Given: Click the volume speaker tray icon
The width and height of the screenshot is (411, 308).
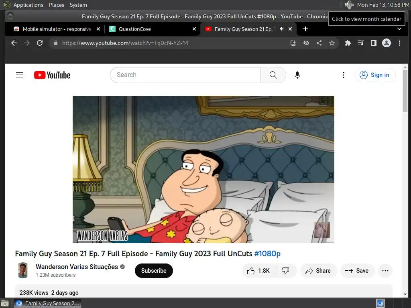Looking at the screenshot, I should click(x=349, y=5).
